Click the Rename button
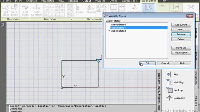Viewport: 200px width, 112px height. [181, 35]
